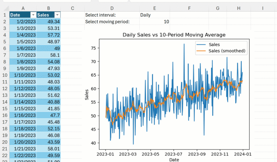Select column I header
This screenshot has height=162, width=277.
(x=263, y=8)
